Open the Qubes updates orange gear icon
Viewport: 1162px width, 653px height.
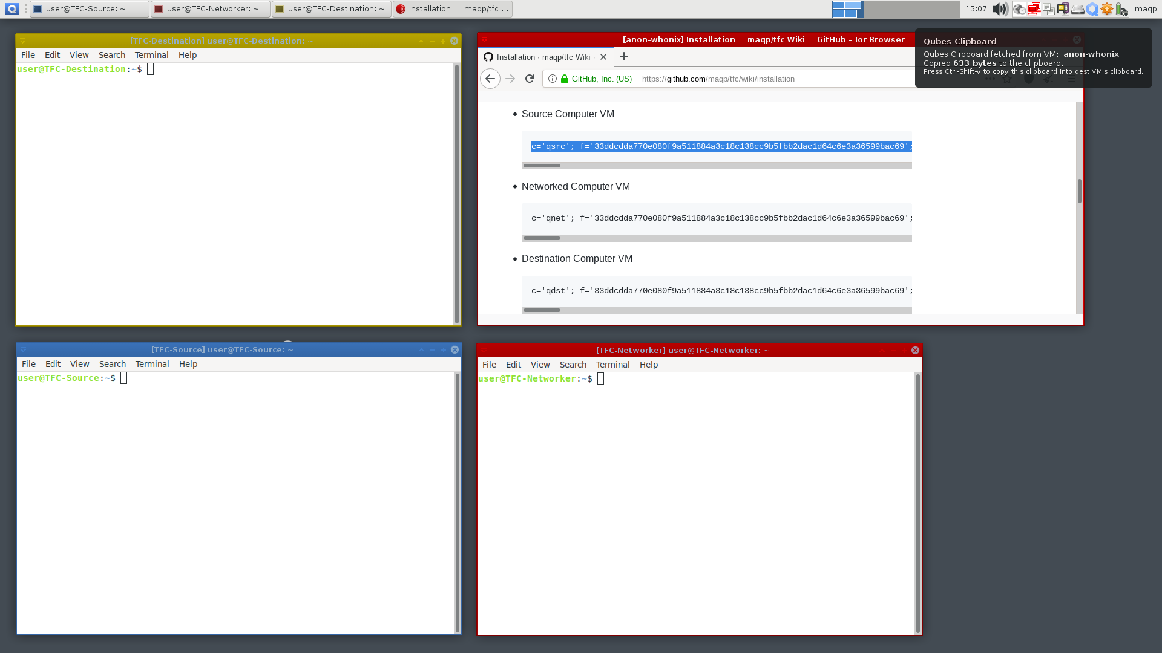click(x=1107, y=8)
